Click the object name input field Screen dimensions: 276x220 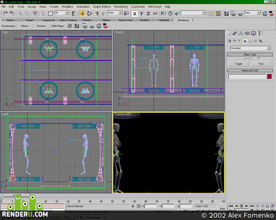pyautogui.click(x=247, y=76)
